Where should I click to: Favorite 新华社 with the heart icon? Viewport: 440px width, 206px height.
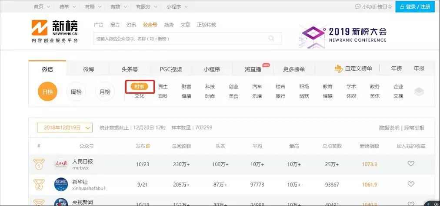(x=411, y=184)
